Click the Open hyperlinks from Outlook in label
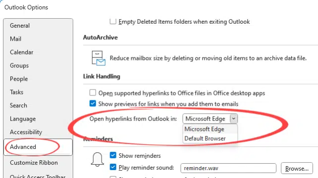Screen dimensions: 318x178 133,119
